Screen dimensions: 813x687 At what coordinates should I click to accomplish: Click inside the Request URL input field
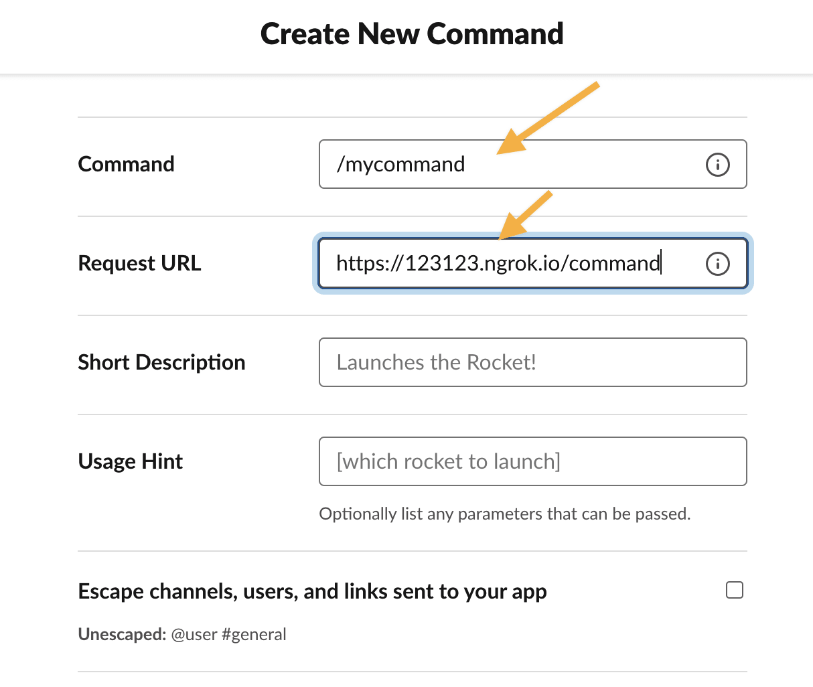509,264
